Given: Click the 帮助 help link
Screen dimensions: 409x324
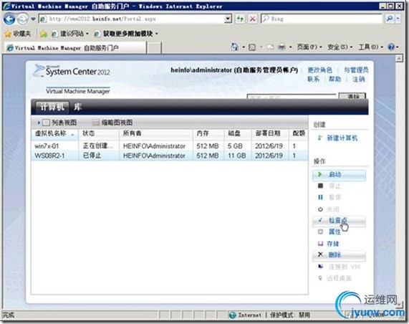Looking at the screenshot, I should (x=335, y=79).
